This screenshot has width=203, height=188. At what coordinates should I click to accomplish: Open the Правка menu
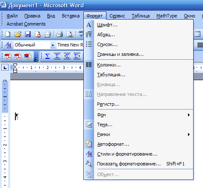pyautogui.click(x=32, y=16)
